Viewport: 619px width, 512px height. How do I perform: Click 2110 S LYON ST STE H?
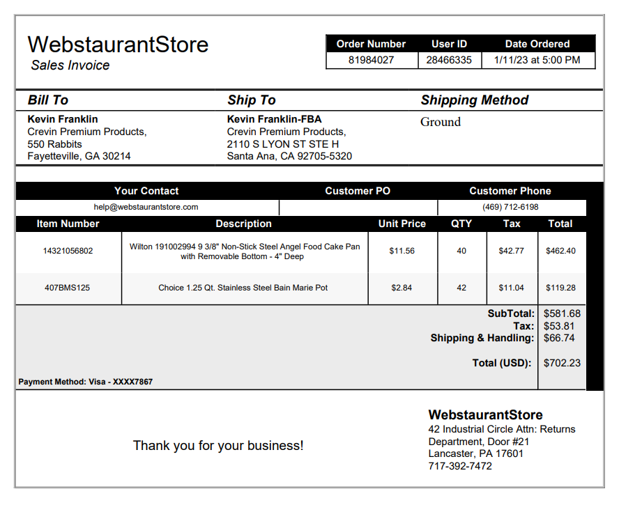coord(282,144)
